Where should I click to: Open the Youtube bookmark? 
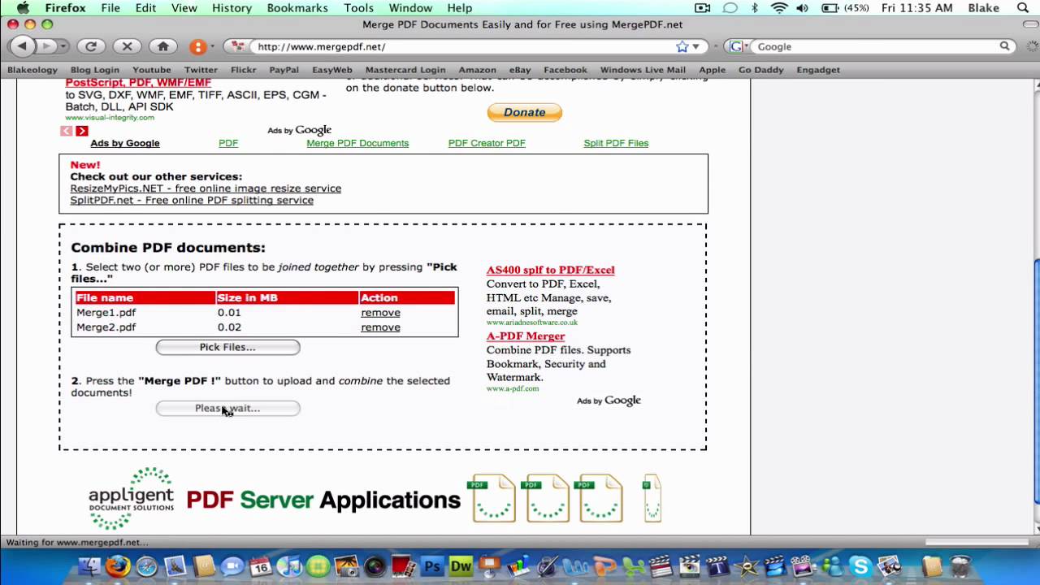pos(151,70)
